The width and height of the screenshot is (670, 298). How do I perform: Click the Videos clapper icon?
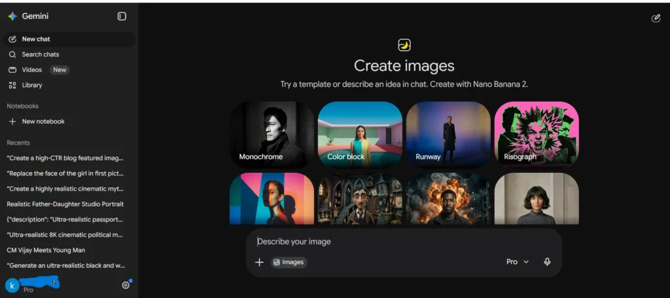tap(12, 69)
